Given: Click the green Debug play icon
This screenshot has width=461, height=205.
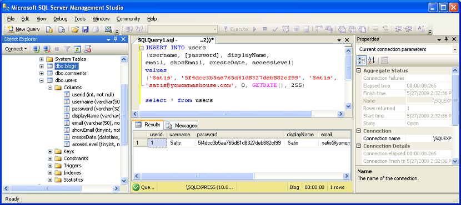Looking at the screenshot, I should click(255, 29).
